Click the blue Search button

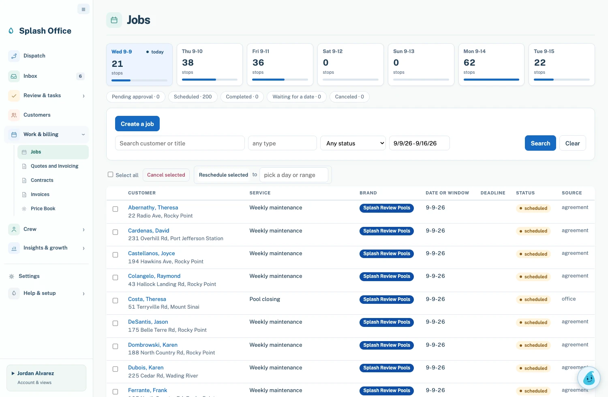[x=540, y=143]
